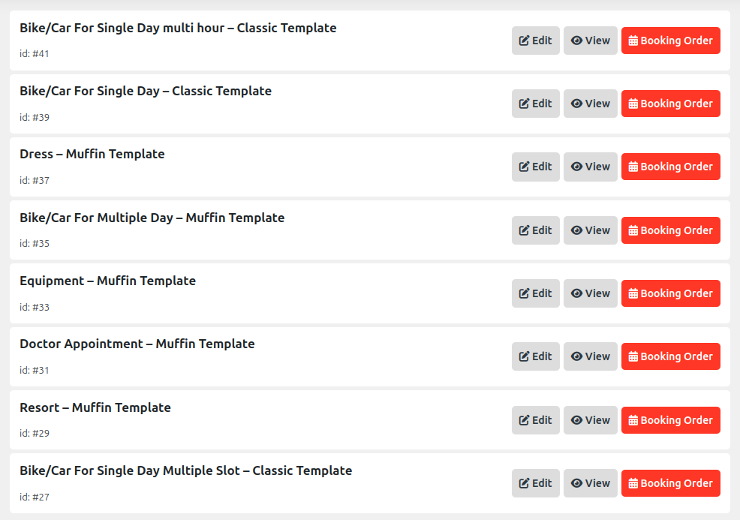Click pencil icon for Resort – Muffin Template

[524, 420]
